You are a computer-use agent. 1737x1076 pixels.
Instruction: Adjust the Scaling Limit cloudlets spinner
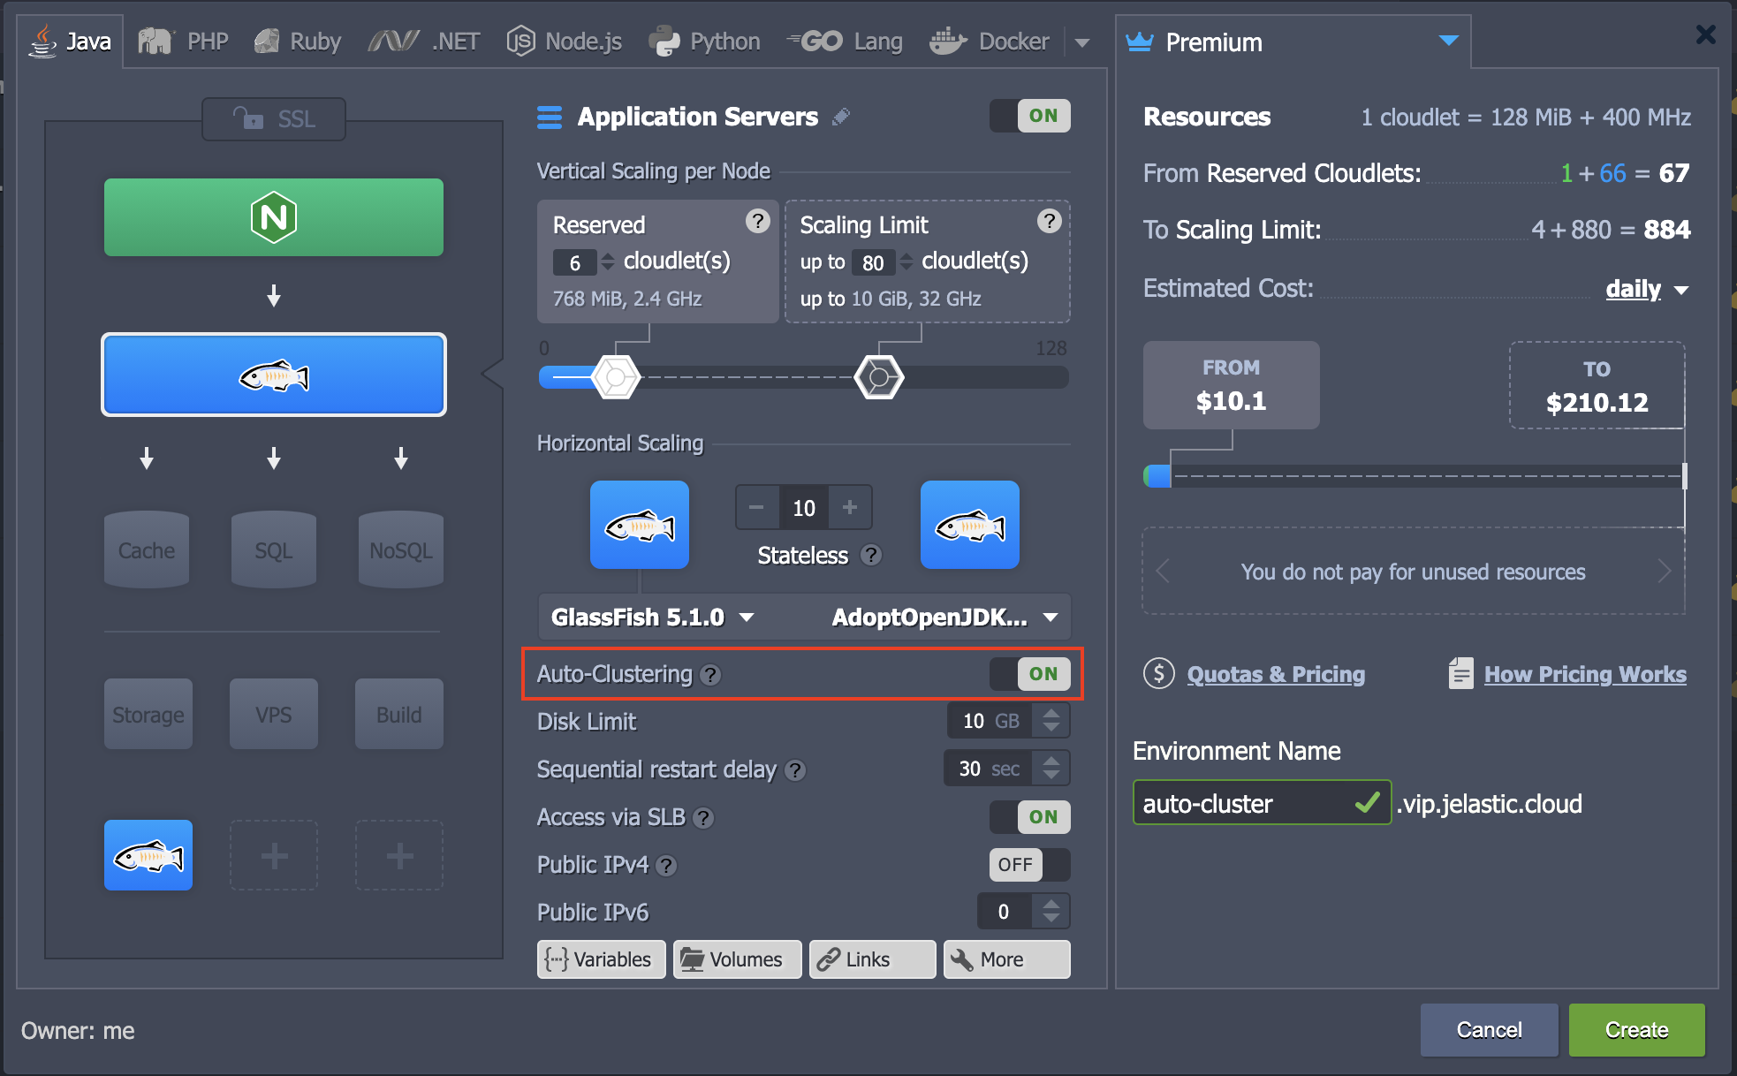click(x=906, y=262)
